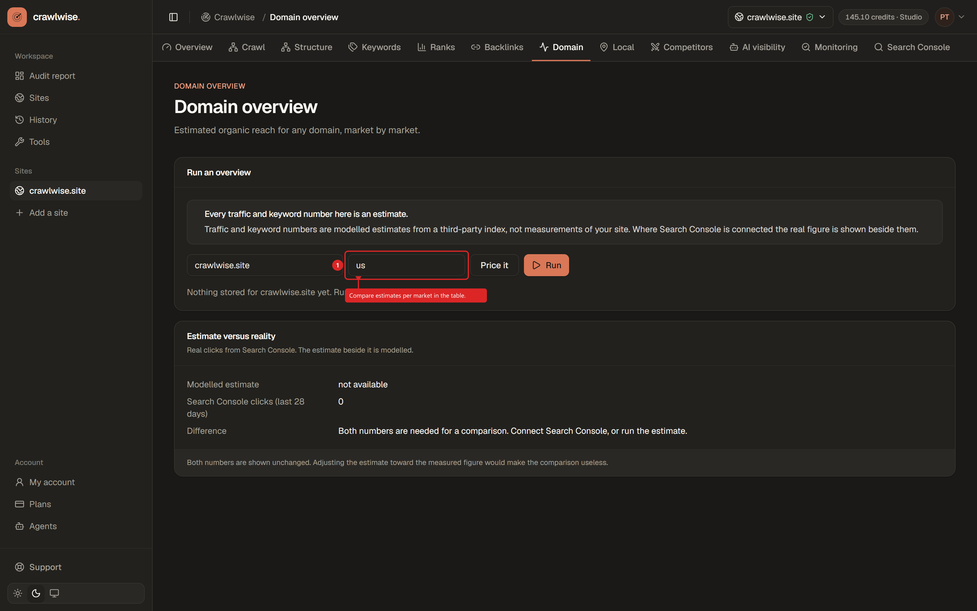Image resolution: width=977 pixels, height=611 pixels.
Task: Switch to the Keywords tab
Action: [375, 47]
